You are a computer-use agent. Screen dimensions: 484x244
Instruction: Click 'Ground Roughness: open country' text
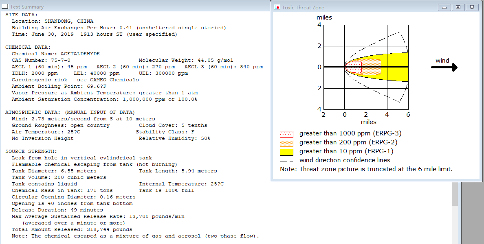61,125
